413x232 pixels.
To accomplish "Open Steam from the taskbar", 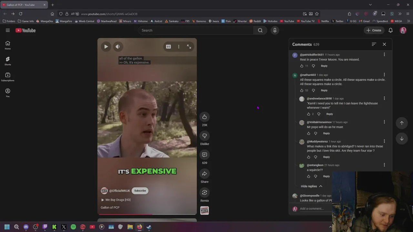I will coord(149,227).
